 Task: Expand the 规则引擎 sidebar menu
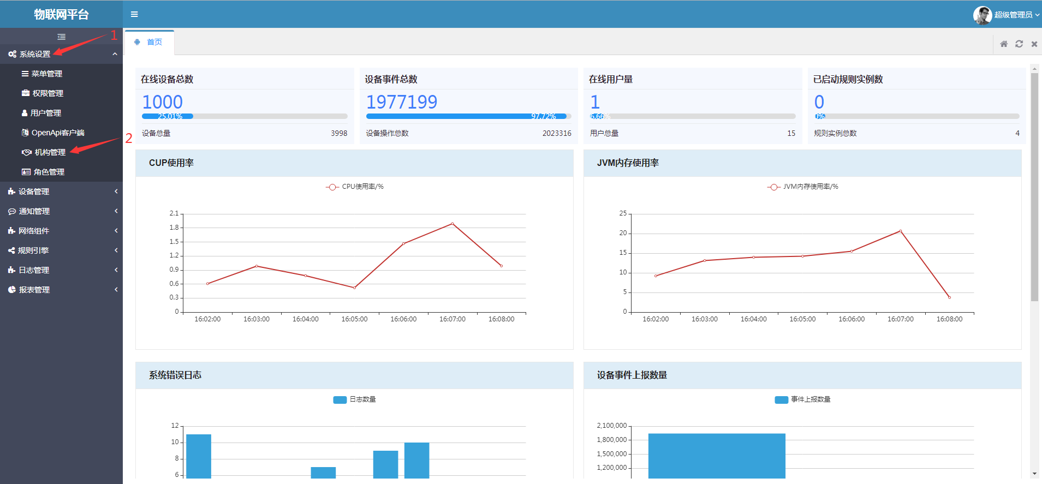[x=33, y=250]
